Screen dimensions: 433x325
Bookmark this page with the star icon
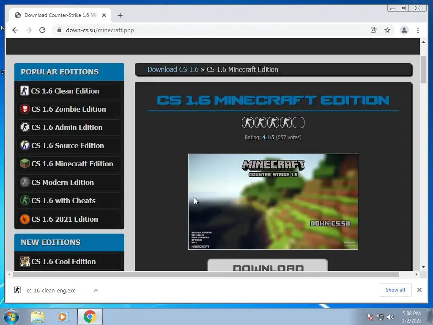click(x=387, y=30)
